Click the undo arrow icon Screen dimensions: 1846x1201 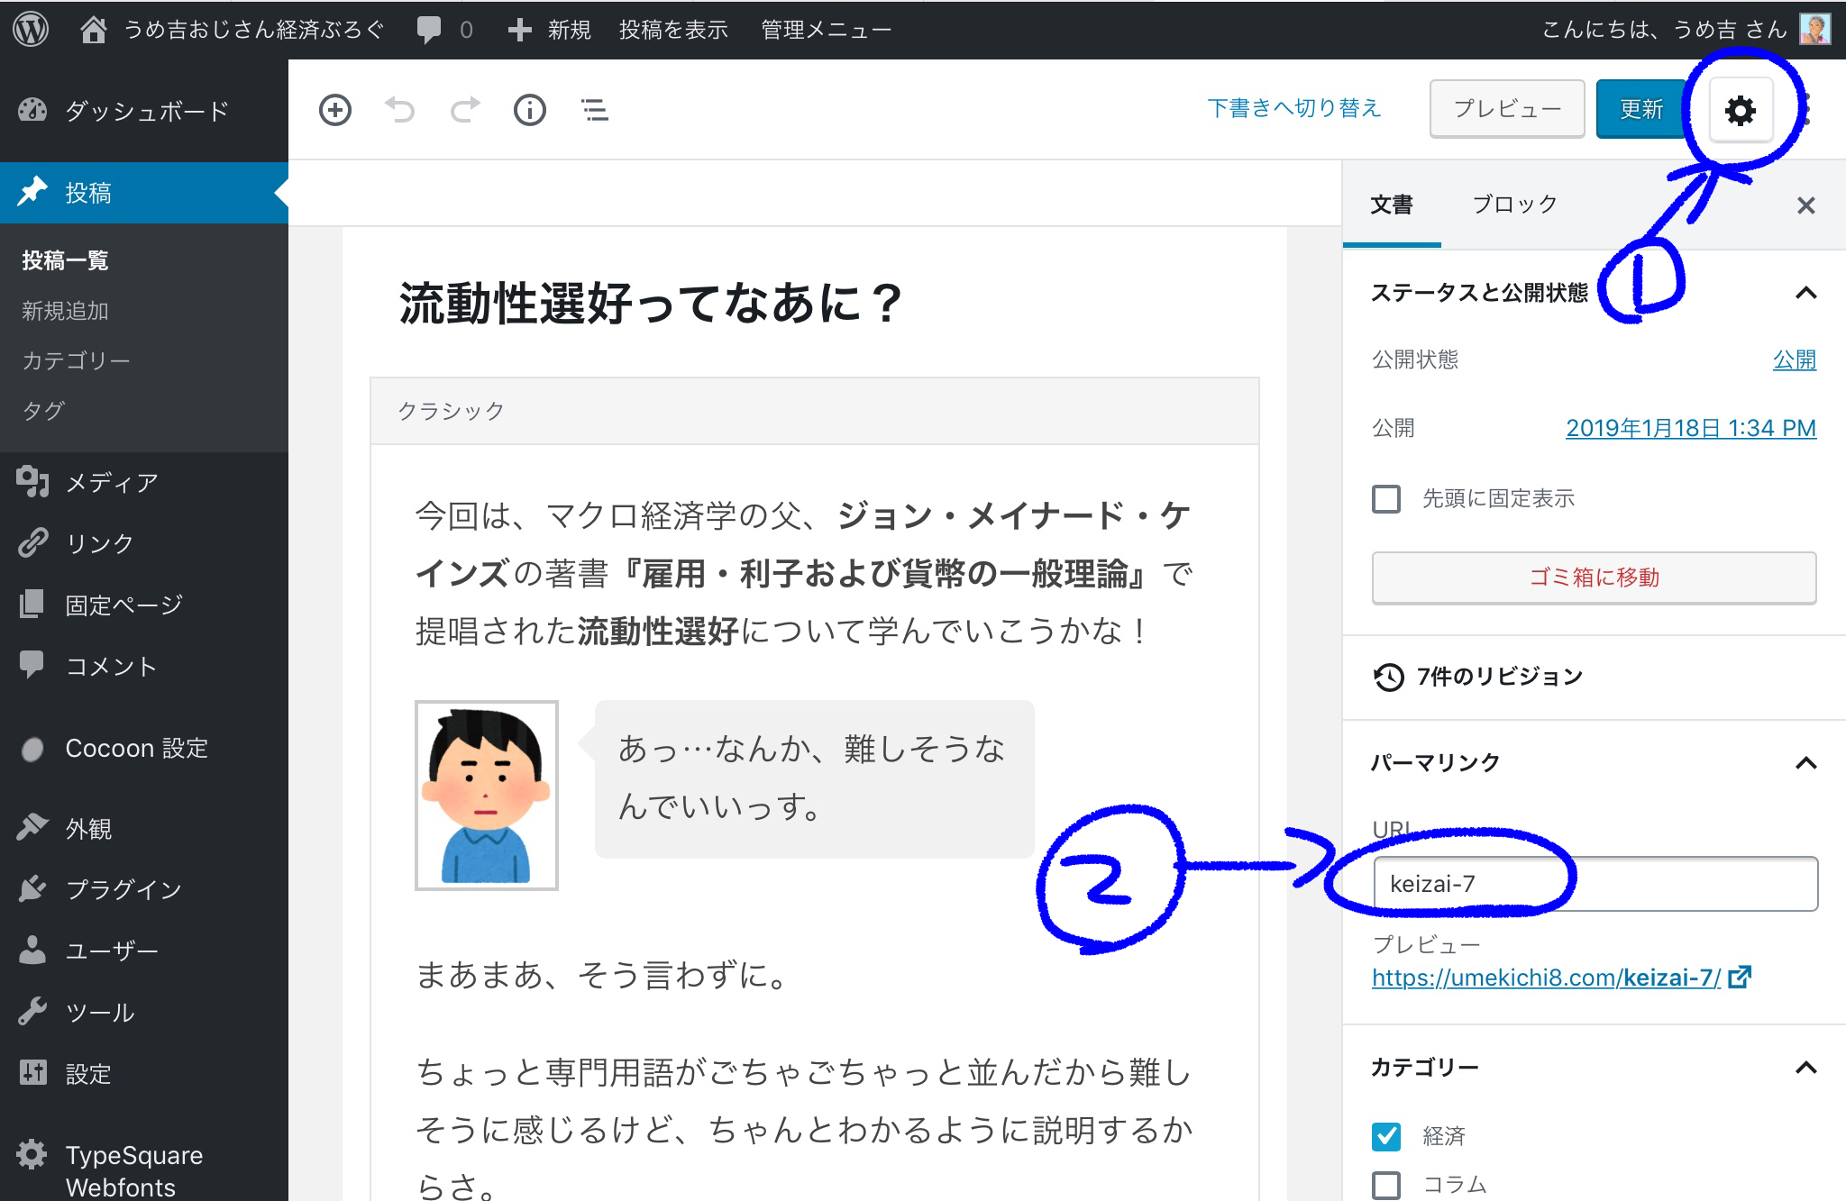(x=400, y=110)
